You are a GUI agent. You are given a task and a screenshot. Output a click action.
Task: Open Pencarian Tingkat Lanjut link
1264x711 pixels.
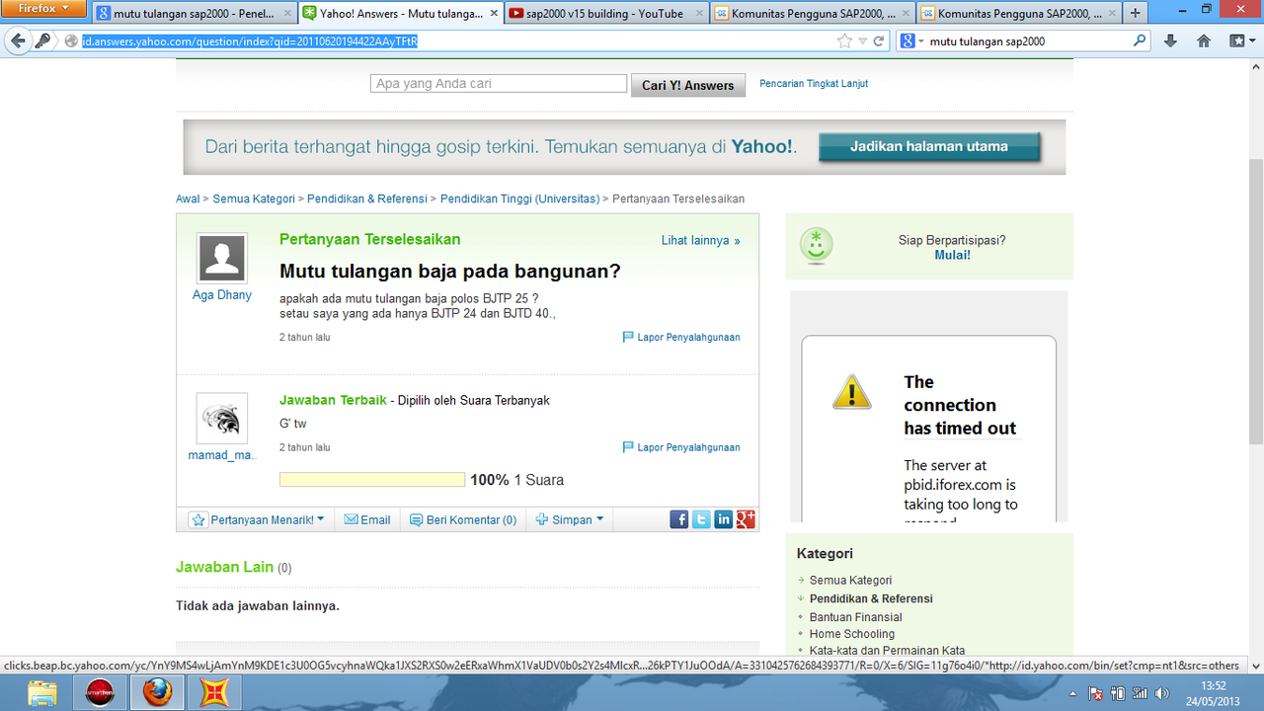[x=814, y=84]
